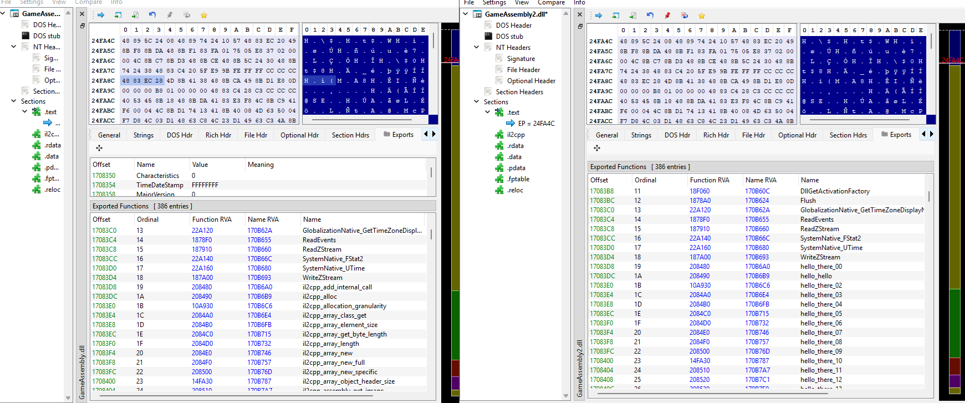Select the .pdata section in GameAssembly2 tree

coord(516,168)
